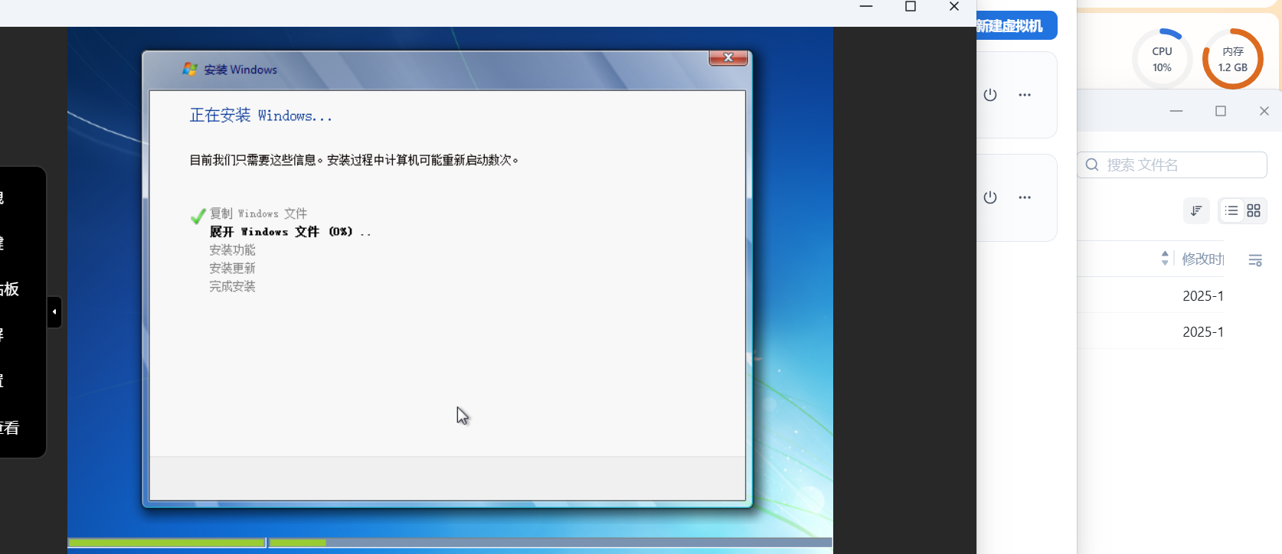Open more options for the first virtual machine
The width and height of the screenshot is (1282, 554).
[1025, 95]
